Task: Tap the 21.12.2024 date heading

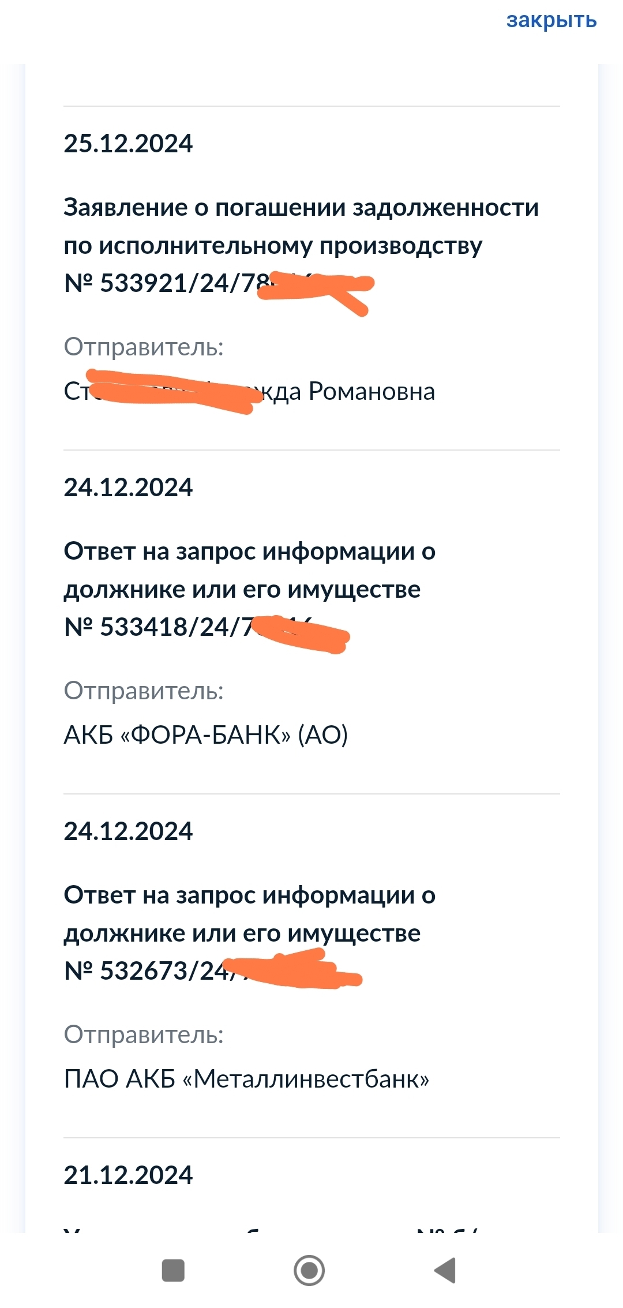Action: click(x=128, y=1175)
